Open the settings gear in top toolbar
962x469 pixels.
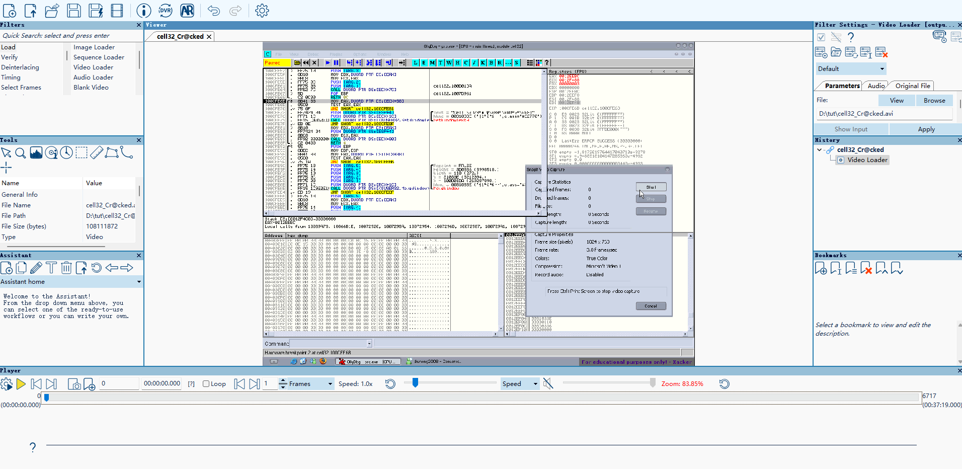click(x=262, y=11)
